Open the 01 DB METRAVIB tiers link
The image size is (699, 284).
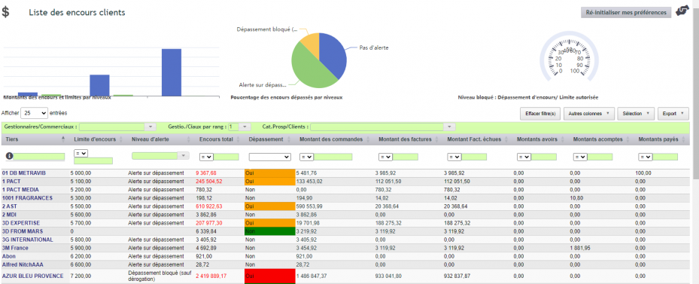24,173
